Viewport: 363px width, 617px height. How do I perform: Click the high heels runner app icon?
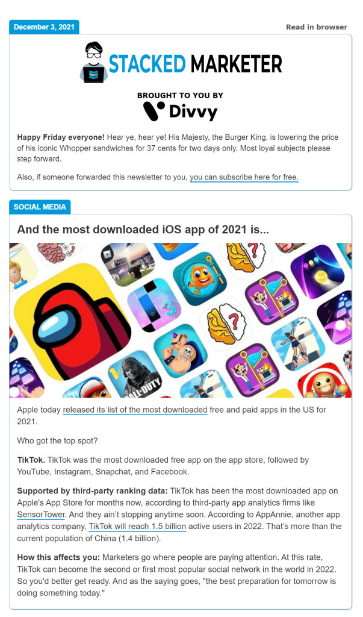[x=298, y=343]
